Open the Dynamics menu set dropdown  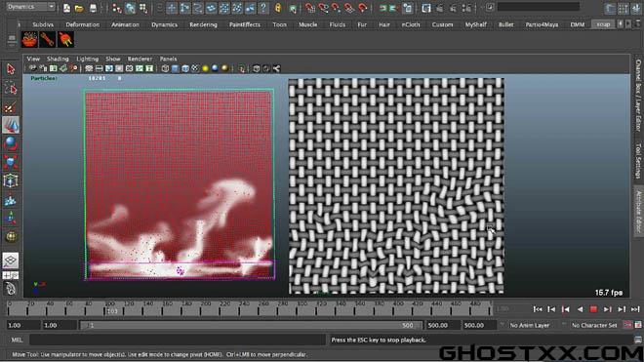[x=31, y=7]
